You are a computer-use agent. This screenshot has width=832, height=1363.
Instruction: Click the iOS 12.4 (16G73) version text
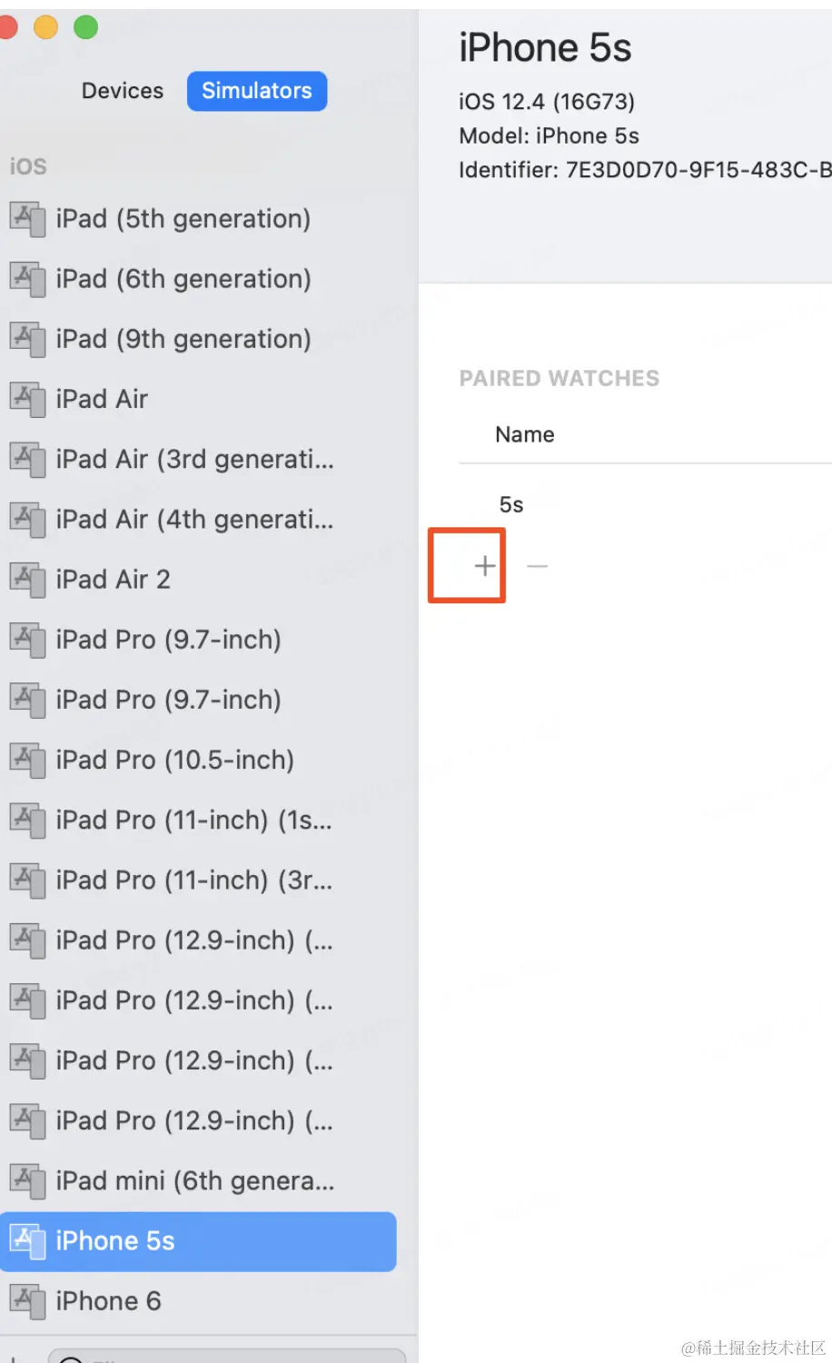(547, 102)
